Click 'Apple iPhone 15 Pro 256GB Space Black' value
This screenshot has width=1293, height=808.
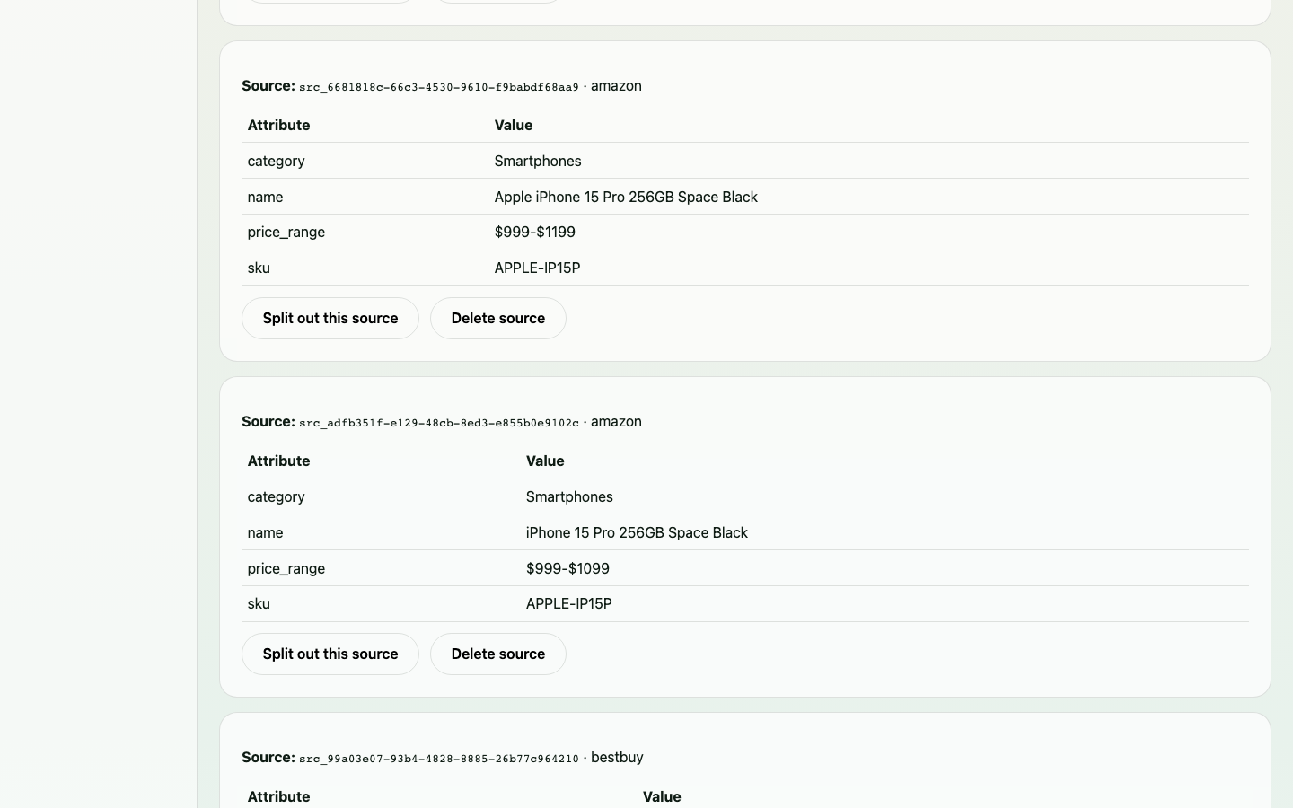click(626, 197)
